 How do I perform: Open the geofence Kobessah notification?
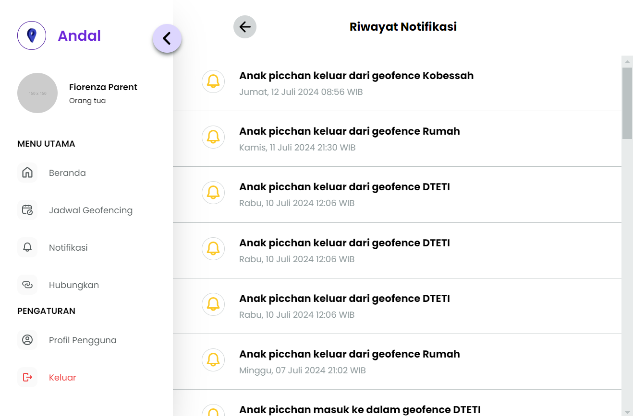356,76
